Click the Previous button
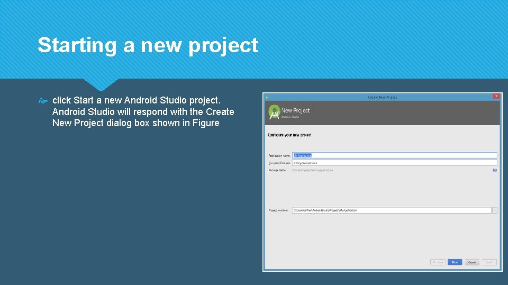The width and height of the screenshot is (508, 285). click(438, 262)
